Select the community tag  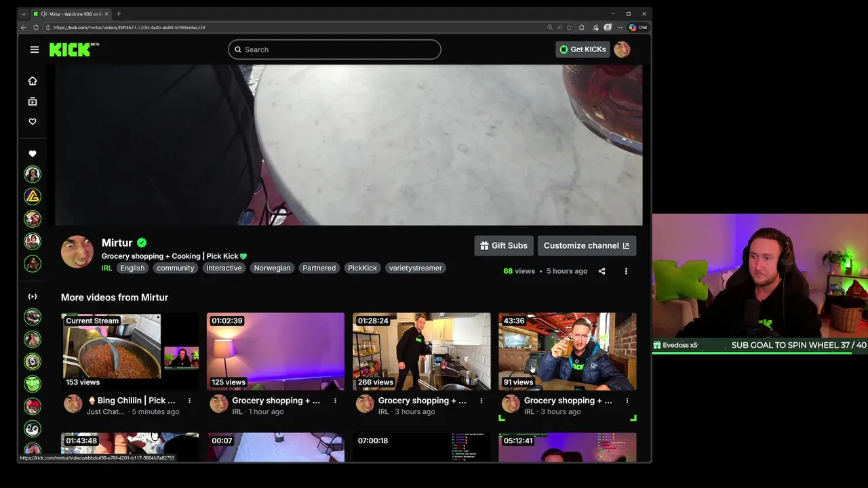pyautogui.click(x=176, y=268)
